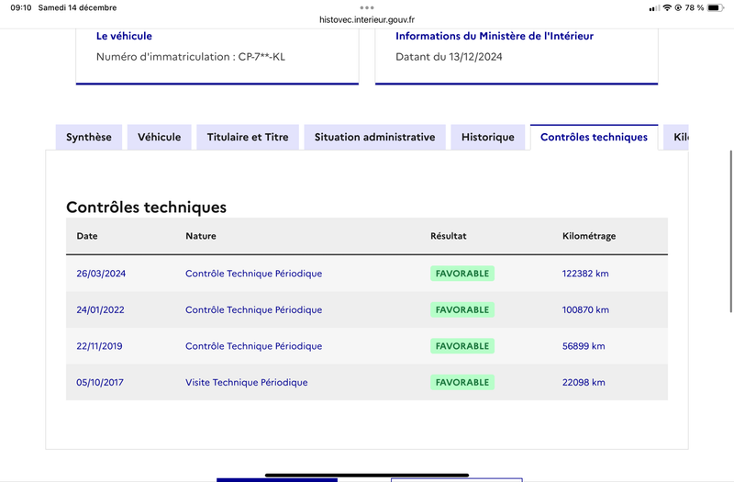
Task: Open the partially visible Kilométrage tab
Action: [x=676, y=137]
